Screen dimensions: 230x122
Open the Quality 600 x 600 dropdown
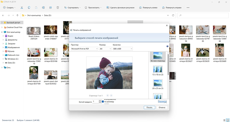pyautogui.click(x=123, y=48)
